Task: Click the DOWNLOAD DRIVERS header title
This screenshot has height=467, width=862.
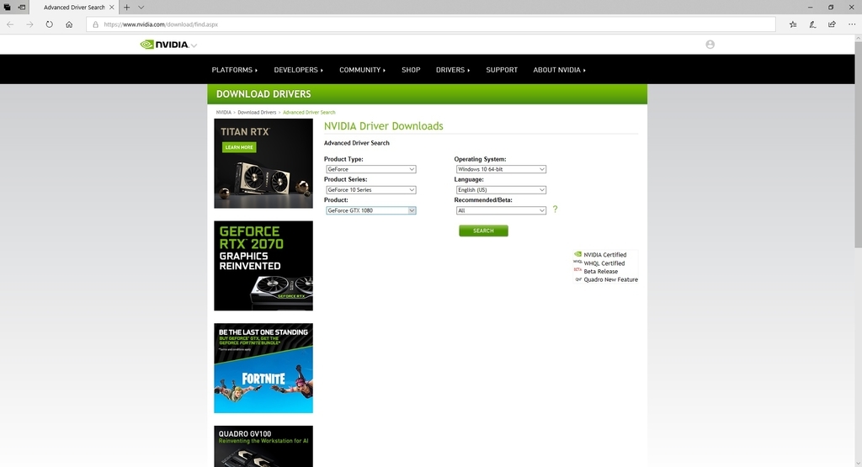Action: (263, 94)
